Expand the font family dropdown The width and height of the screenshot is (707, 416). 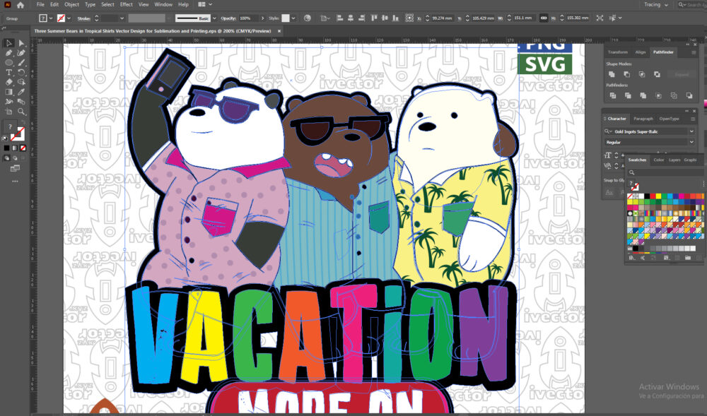(x=691, y=131)
